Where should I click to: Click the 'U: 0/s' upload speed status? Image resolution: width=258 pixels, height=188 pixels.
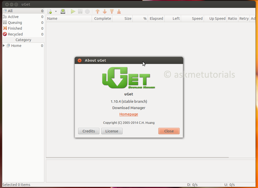tap(229, 185)
